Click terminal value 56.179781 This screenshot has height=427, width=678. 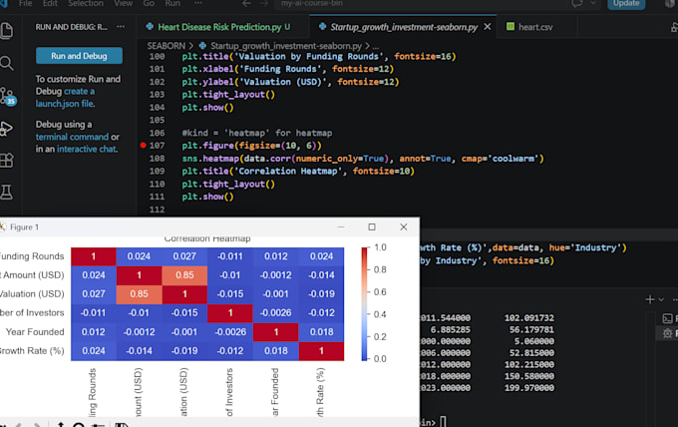click(x=531, y=329)
